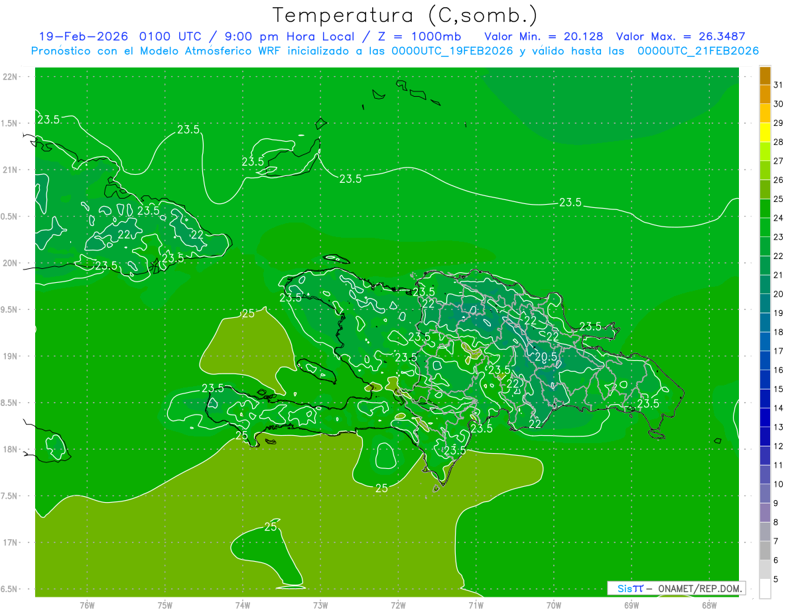Click the colorbar label '10'
This screenshot has height=614, width=796.
tap(779, 484)
